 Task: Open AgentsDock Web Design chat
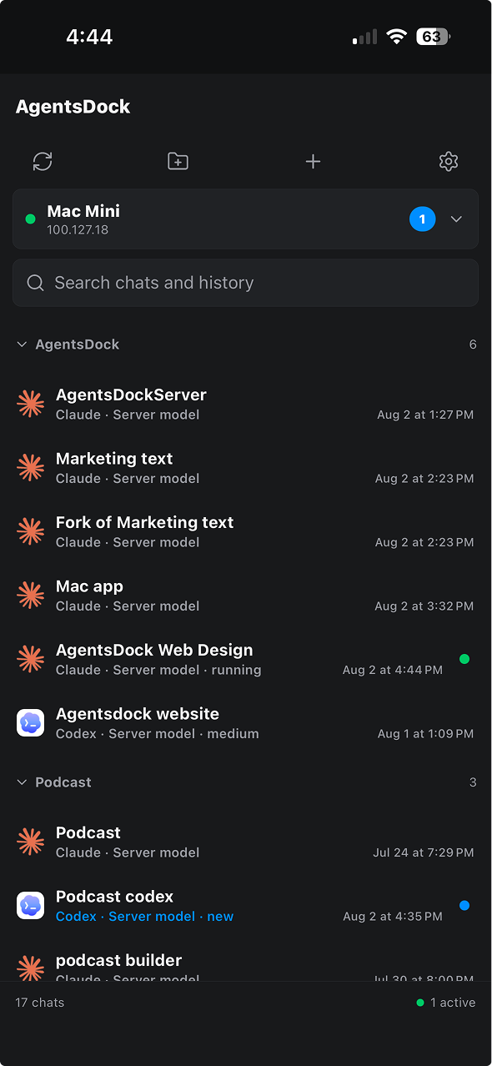point(245,659)
